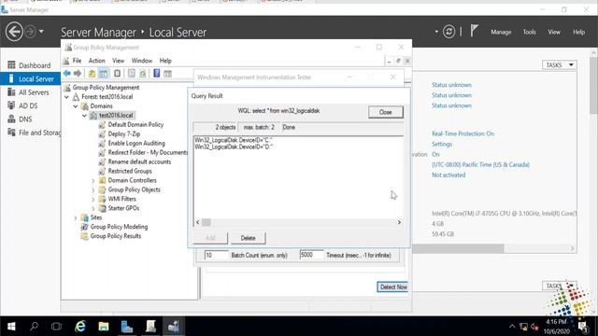
Task: Open the navigation history dropdown arrow
Action: coord(41,31)
